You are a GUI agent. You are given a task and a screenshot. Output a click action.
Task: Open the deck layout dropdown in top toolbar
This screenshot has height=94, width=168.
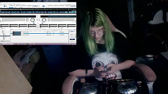tap(10, 4)
